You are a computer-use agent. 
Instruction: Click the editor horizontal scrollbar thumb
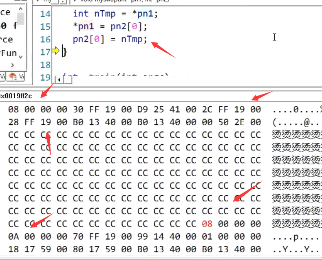68,80
